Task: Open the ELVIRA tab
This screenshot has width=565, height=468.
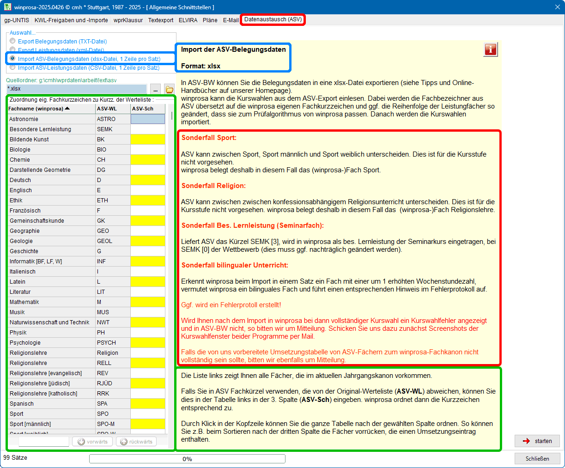Action: coord(188,20)
